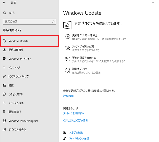Click the 更新プログラムを確認しています status text
The image size is (159, 142).
pyautogui.click(x=98, y=24)
